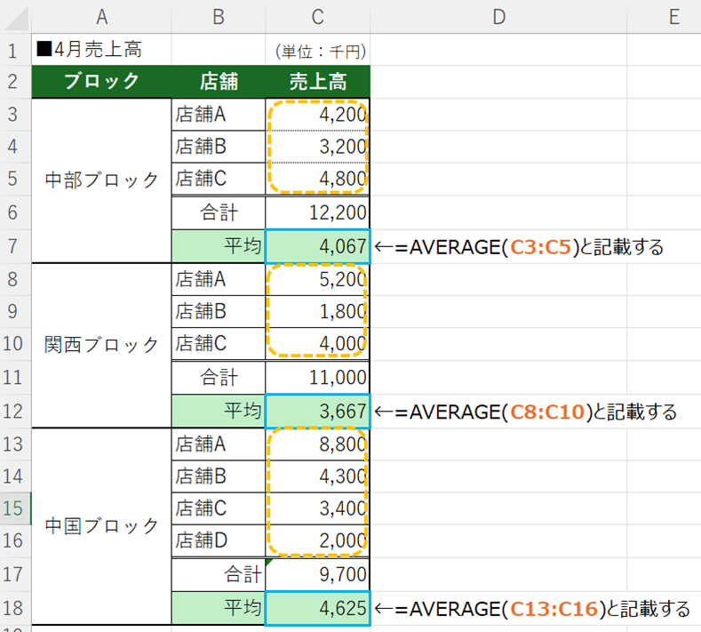Click column D header
The image size is (701, 632).
(x=498, y=16)
